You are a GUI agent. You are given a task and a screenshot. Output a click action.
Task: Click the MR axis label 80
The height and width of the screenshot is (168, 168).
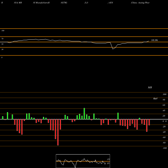[164, 100]
